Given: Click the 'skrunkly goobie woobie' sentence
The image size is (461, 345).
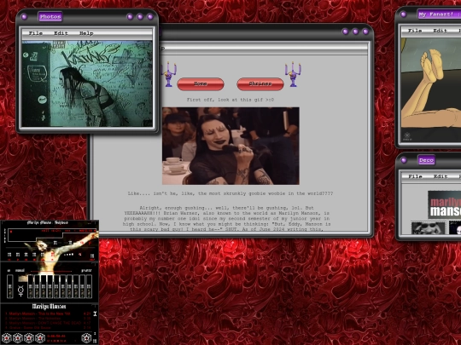Looking at the screenshot, I should click(230, 193).
